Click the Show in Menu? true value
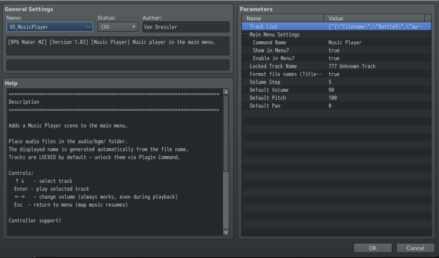The image size is (439, 258). (x=334, y=50)
